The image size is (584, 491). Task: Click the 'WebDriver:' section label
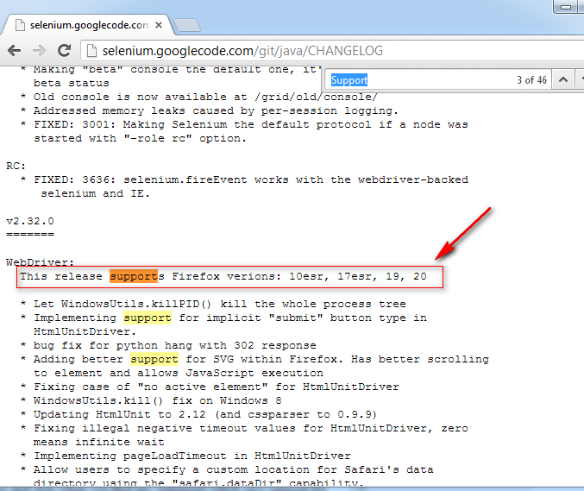click(41, 262)
